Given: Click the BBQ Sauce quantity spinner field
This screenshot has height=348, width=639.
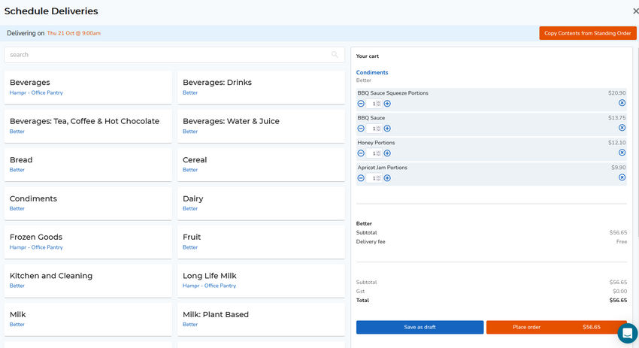Looking at the screenshot, I should pos(374,129).
